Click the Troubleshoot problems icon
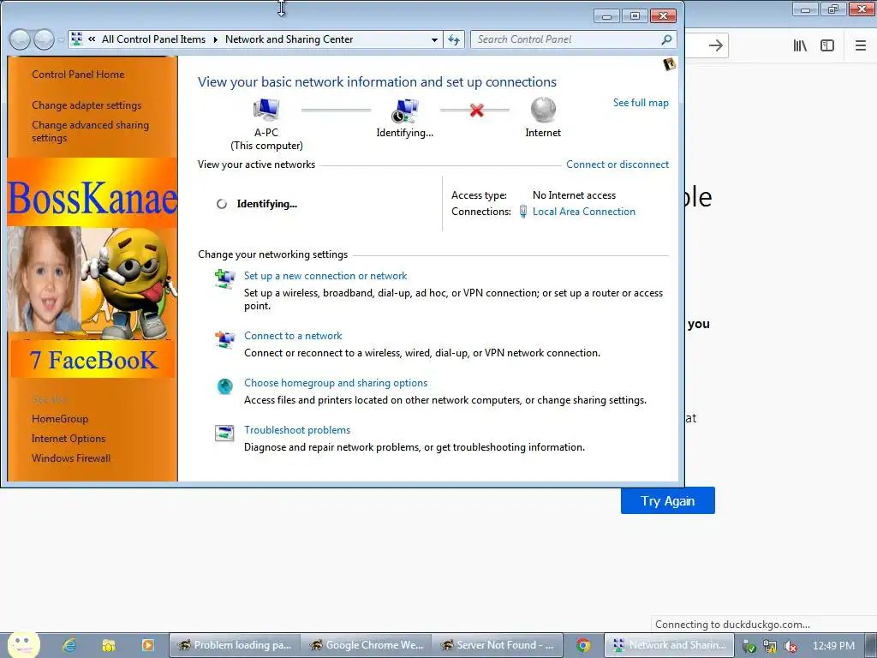The height and width of the screenshot is (658, 877). click(225, 433)
